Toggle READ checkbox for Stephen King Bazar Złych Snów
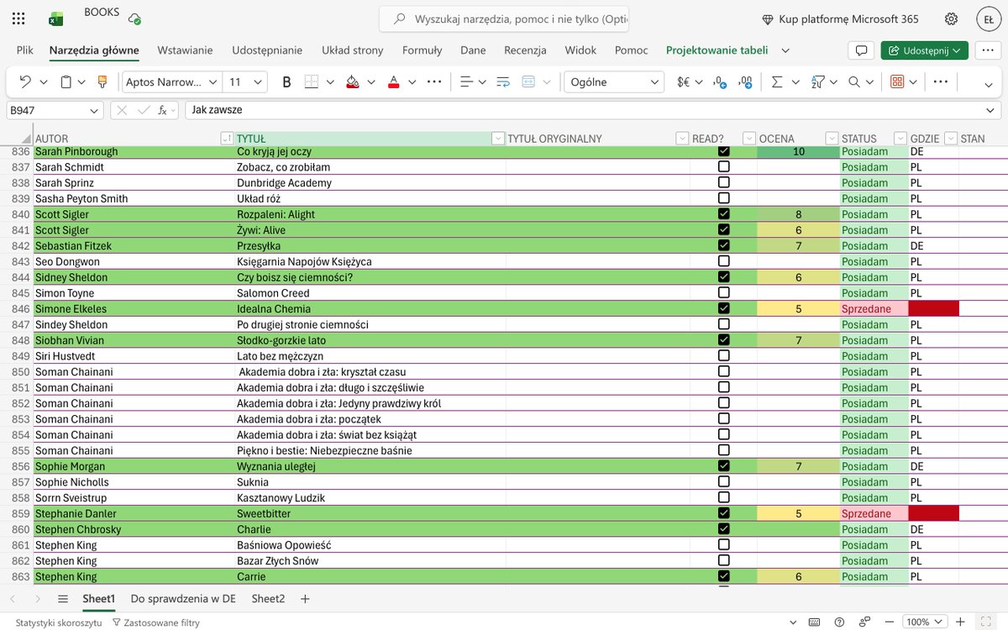 pos(723,560)
